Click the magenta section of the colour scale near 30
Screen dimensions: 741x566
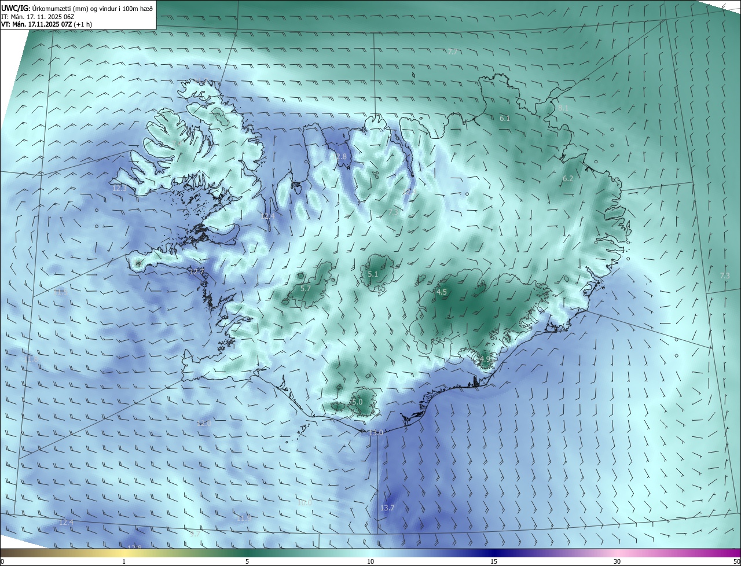pyautogui.click(x=617, y=553)
